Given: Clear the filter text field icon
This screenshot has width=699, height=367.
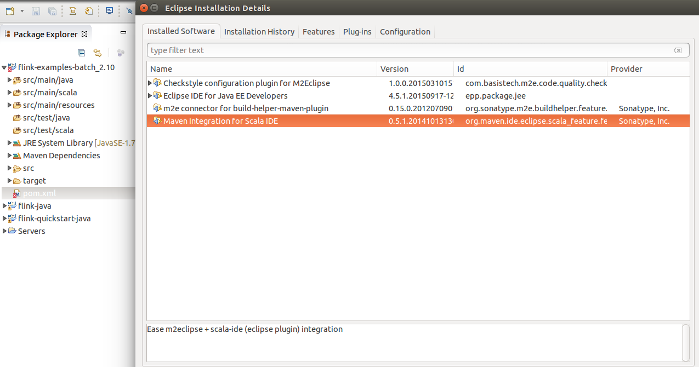Looking at the screenshot, I should click(678, 50).
